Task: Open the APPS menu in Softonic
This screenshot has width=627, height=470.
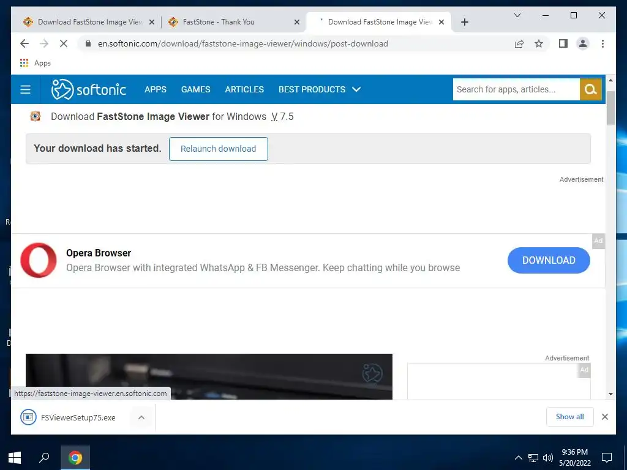Action: click(x=156, y=89)
